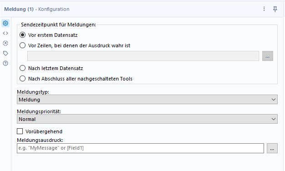Click the Vorübergehend label text
This screenshot has width=285, height=171.
click(44, 131)
